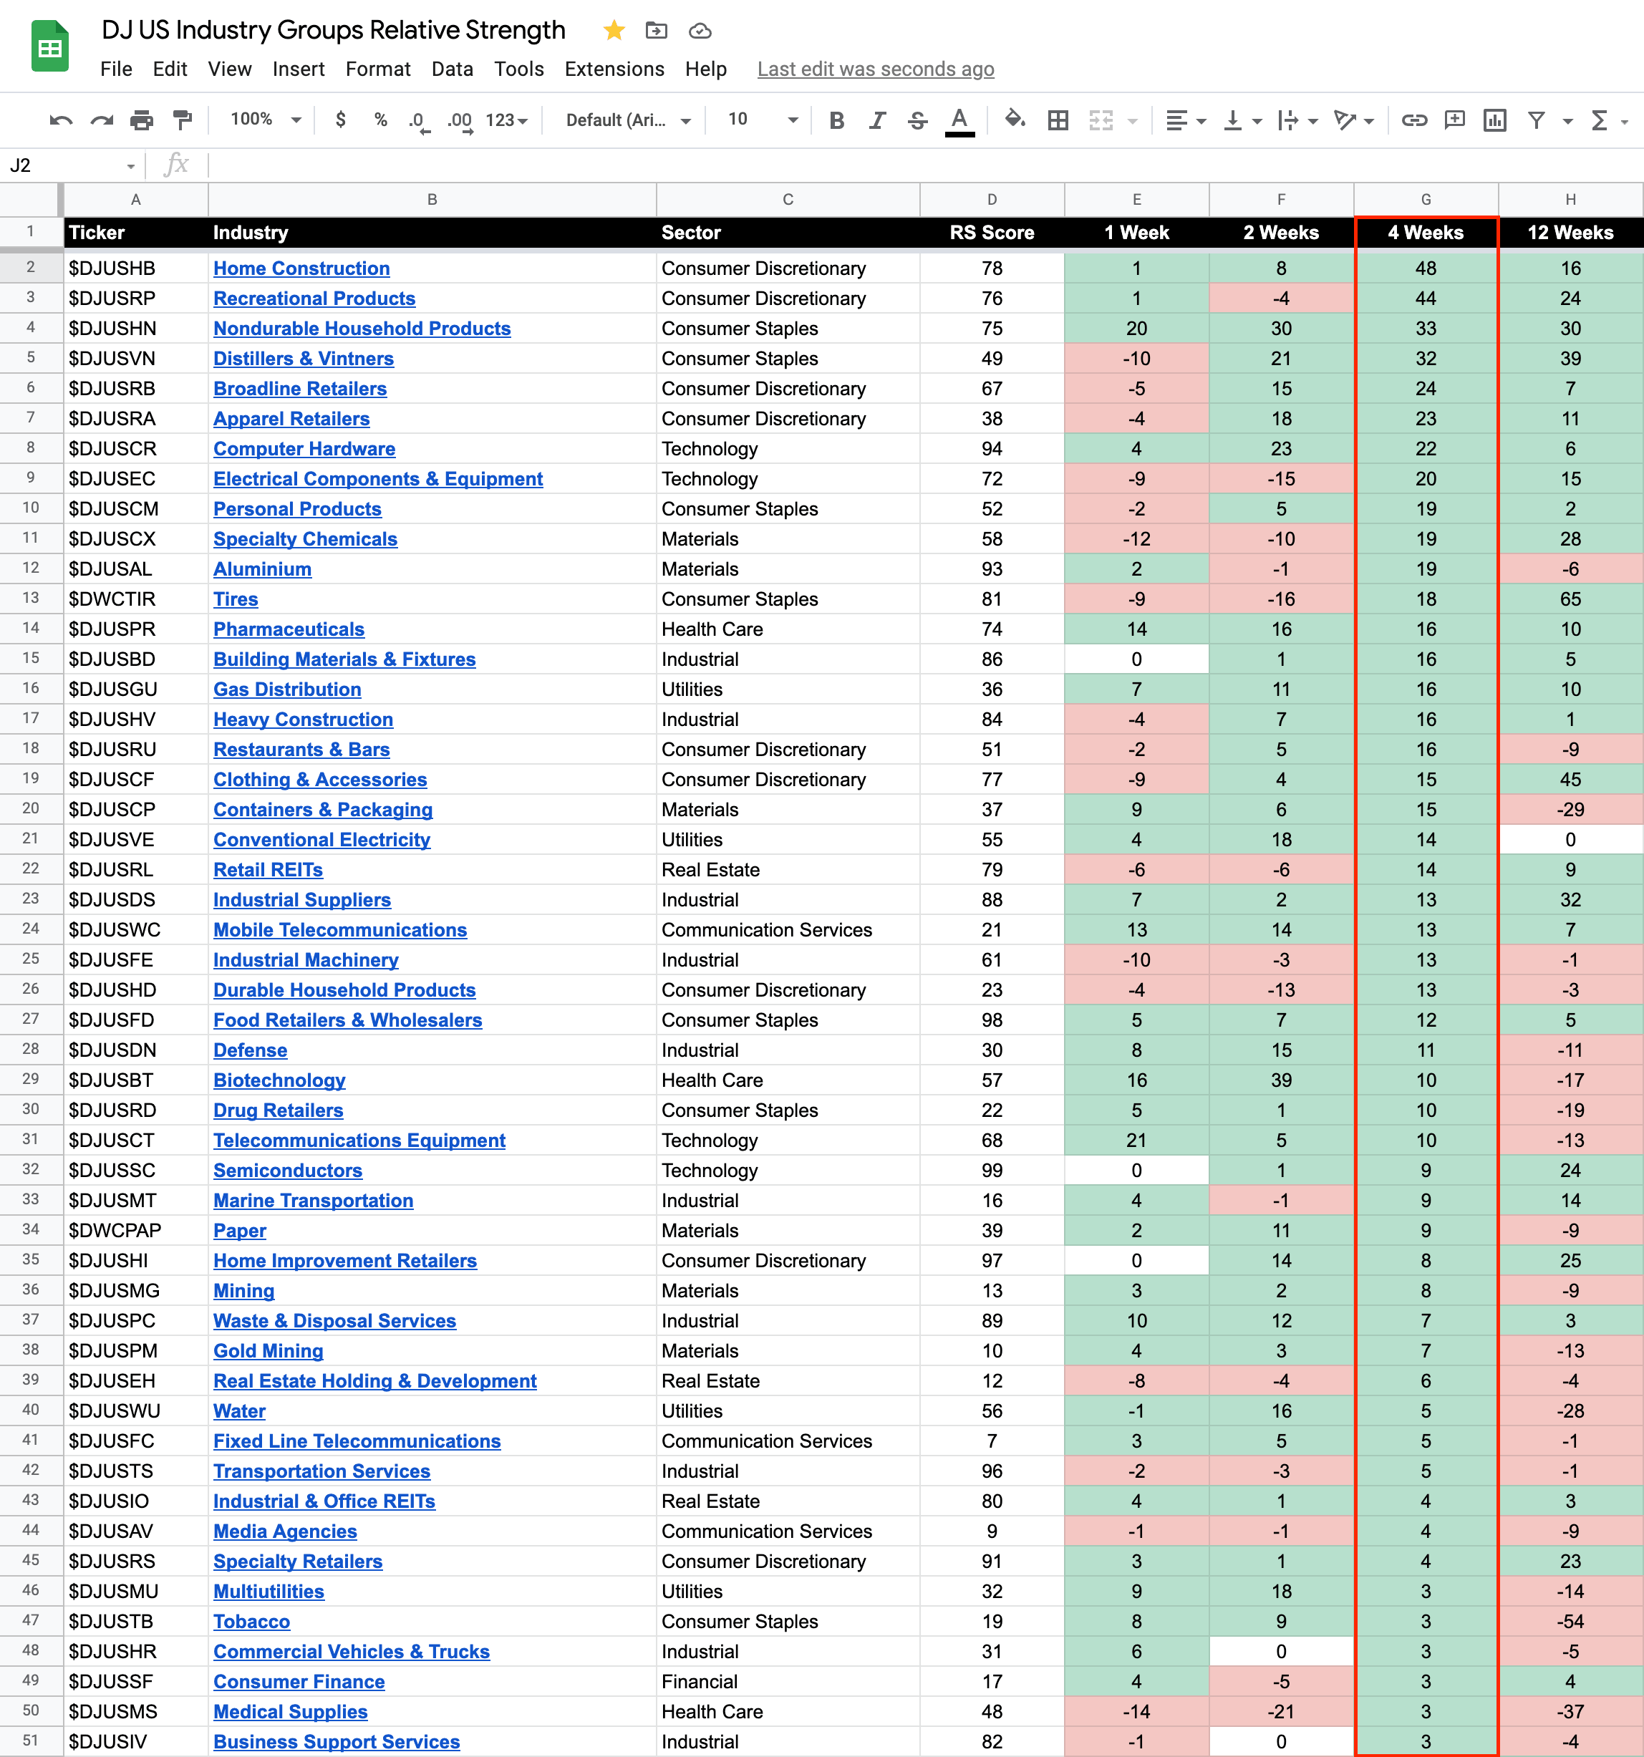The width and height of the screenshot is (1644, 1757).
Task: Click the fill color bucket icon
Action: point(1015,120)
